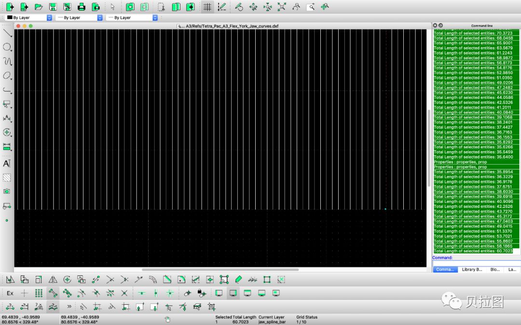Click the Save drawing icon
The image size is (521, 325).
tap(53, 7)
